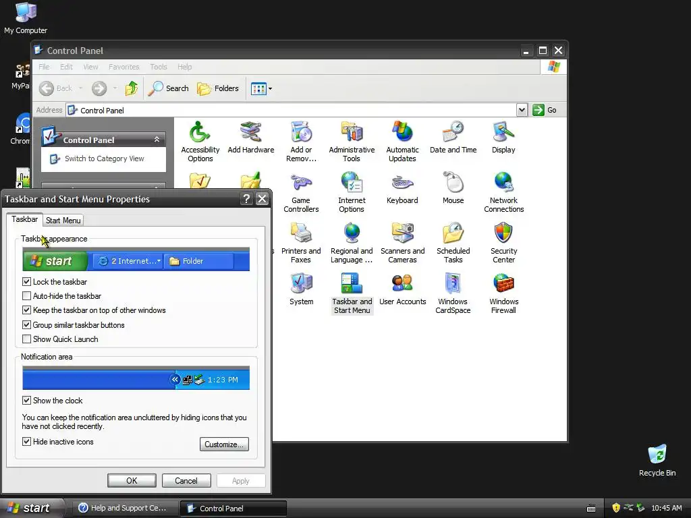Viewport: 691px width, 518px height.
Task: Open Automatic Updates icon
Action: click(402, 142)
